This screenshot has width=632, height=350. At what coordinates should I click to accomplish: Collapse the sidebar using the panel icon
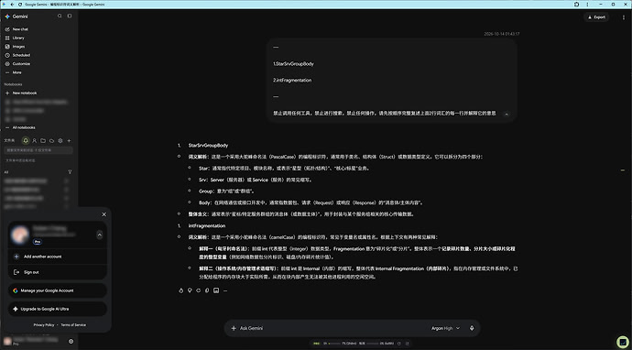coord(70,16)
